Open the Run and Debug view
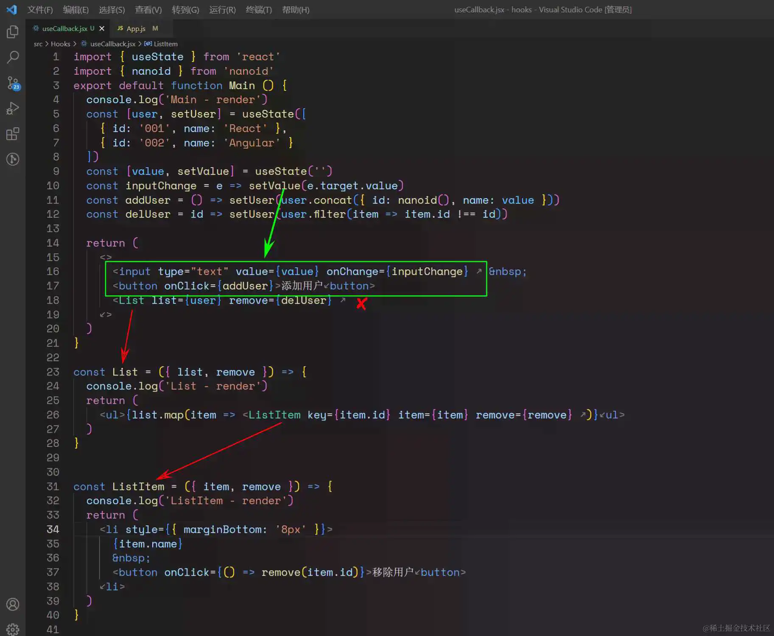The height and width of the screenshot is (636, 774). 13,109
